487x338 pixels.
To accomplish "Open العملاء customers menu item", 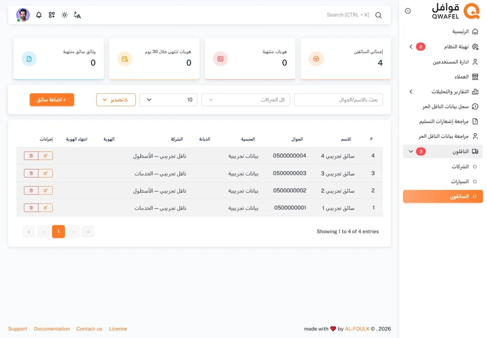I will tap(443, 77).
